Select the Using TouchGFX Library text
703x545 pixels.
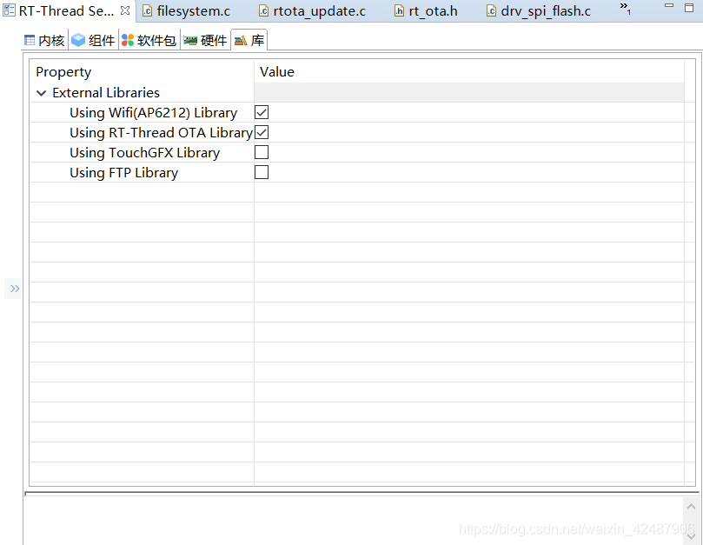click(145, 153)
